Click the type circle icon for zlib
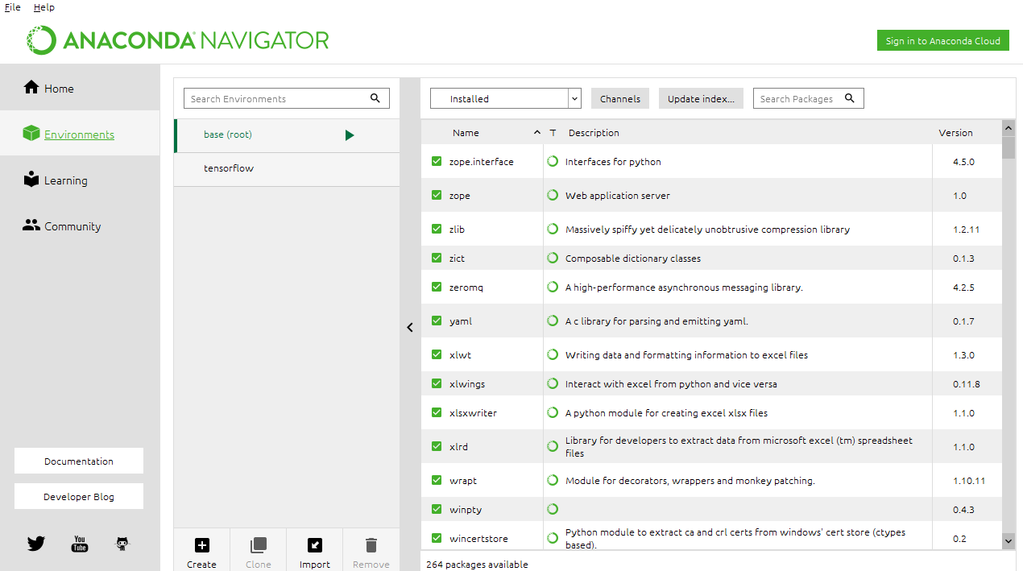 (553, 229)
